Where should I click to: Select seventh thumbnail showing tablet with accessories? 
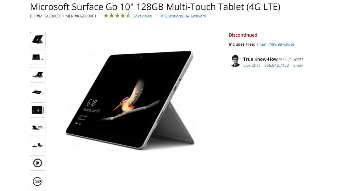[x=37, y=145]
